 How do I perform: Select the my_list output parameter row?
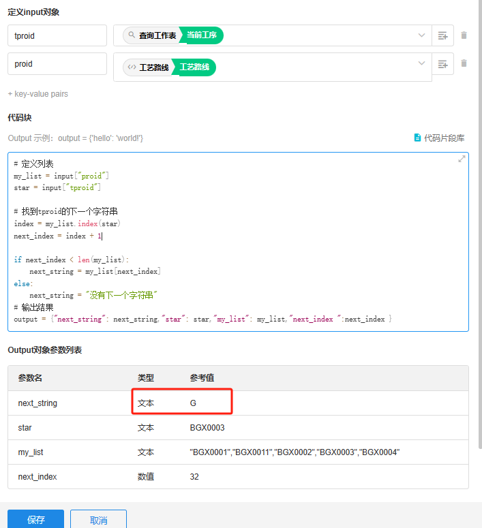click(x=238, y=452)
